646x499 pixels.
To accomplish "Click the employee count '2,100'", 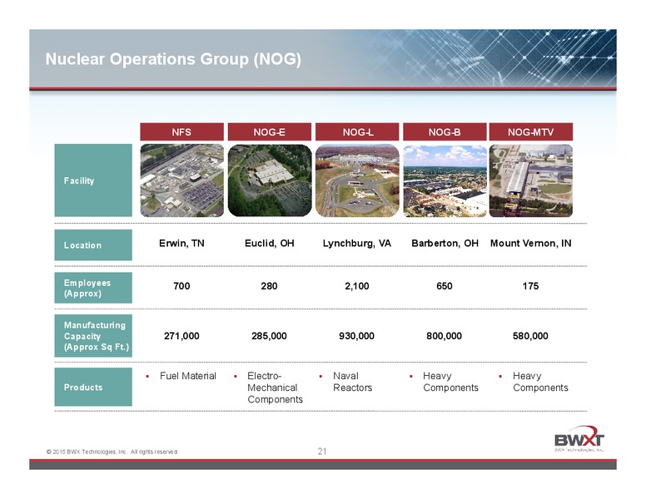I will click(357, 286).
